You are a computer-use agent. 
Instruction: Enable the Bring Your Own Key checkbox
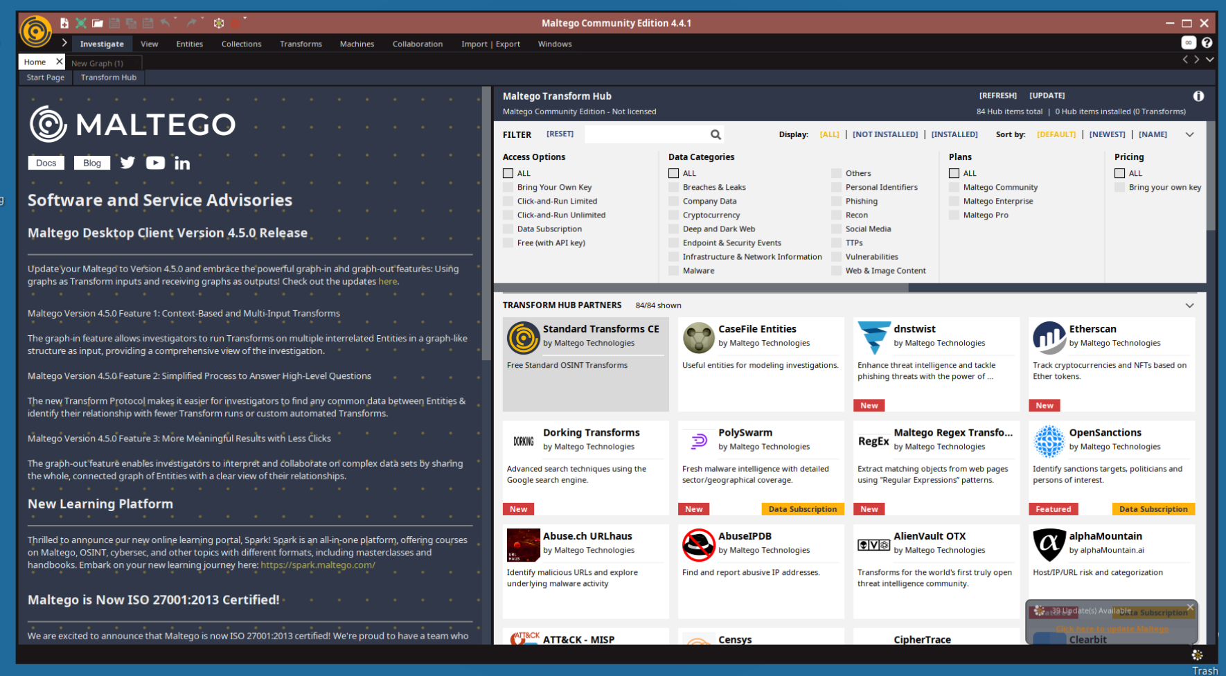point(508,187)
